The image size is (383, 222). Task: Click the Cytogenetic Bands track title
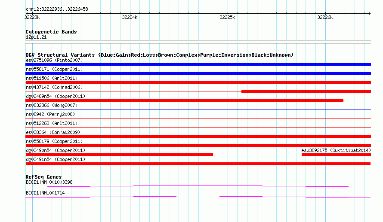point(51,32)
